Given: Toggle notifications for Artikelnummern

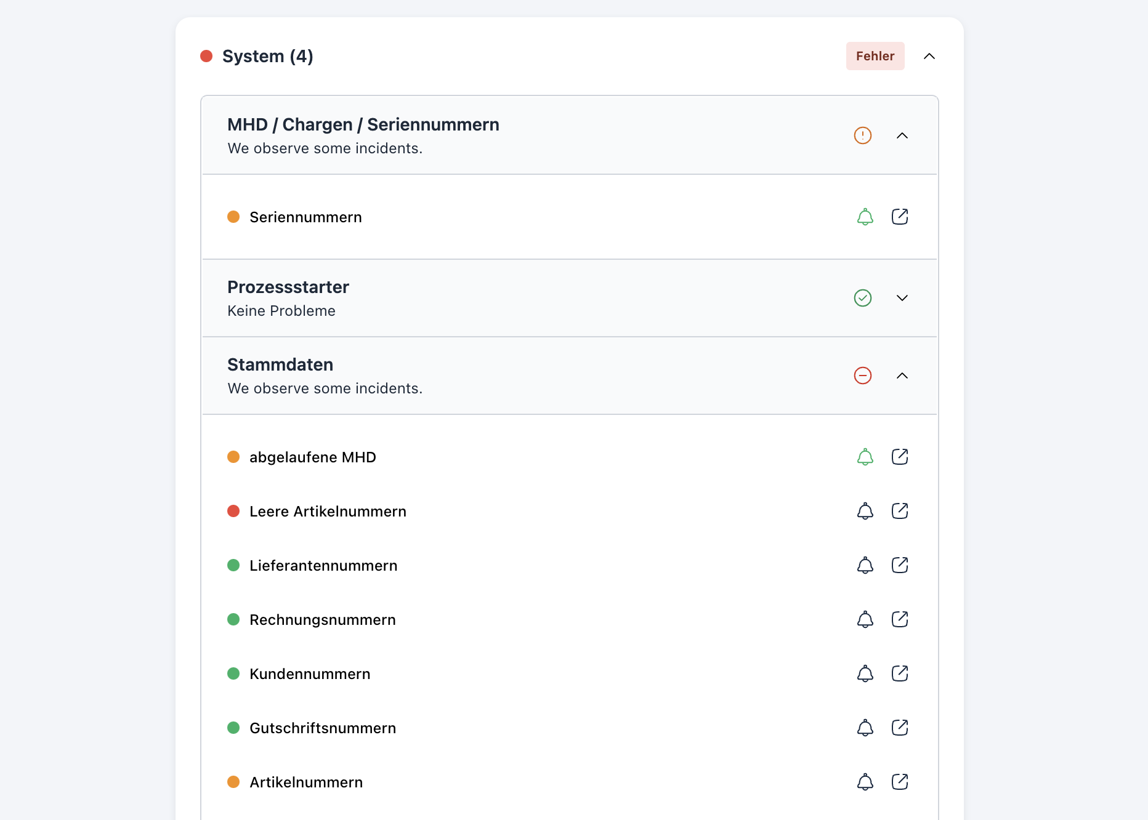Looking at the screenshot, I should 865,782.
